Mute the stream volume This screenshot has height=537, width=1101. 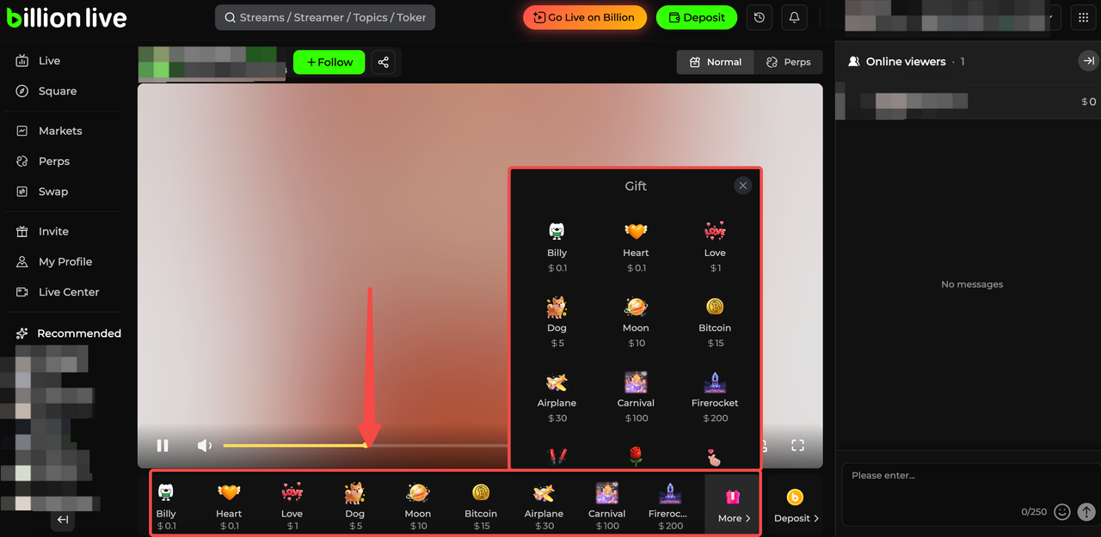pyautogui.click(x=205, y=445)
